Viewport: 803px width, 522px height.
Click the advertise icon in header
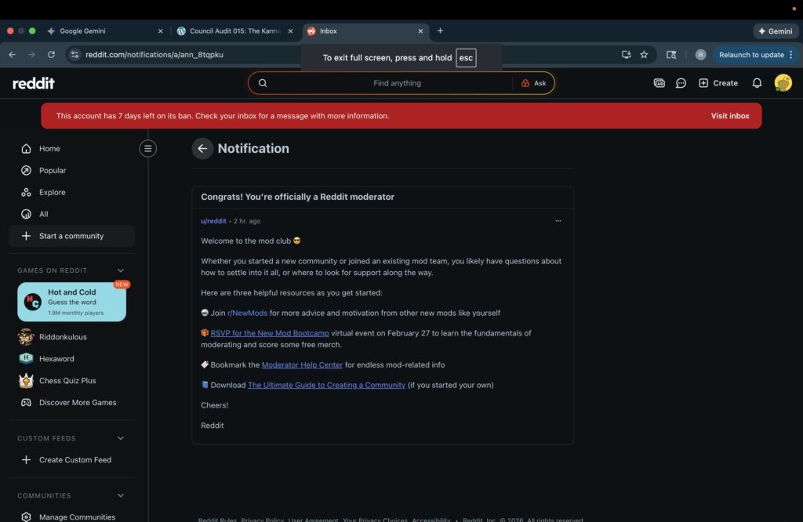coord(659,83)
